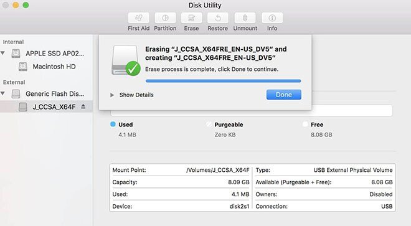This screenshot has width=411, height=226.
Task: Confirm erase by clicking Done
Action: coord(283,95)
